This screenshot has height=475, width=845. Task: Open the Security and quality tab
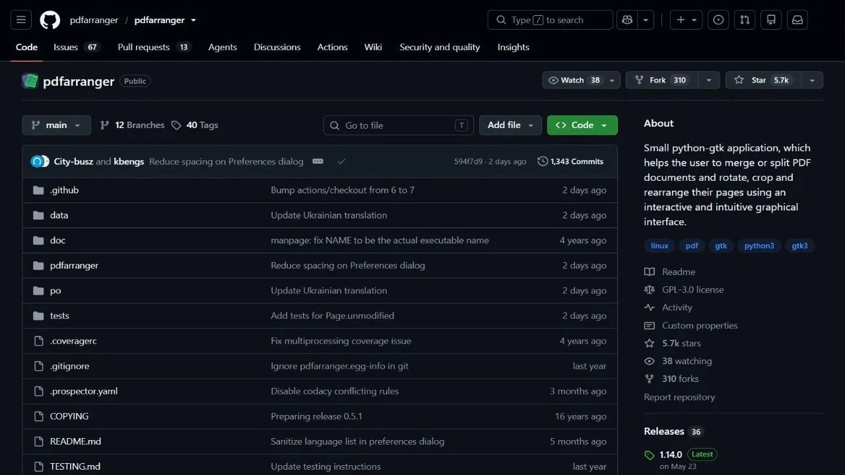(x=440, y=47)
